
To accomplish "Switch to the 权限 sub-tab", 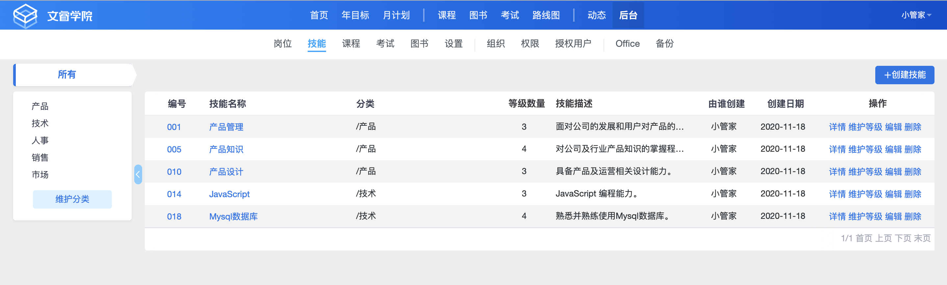I will pos(530,44).
